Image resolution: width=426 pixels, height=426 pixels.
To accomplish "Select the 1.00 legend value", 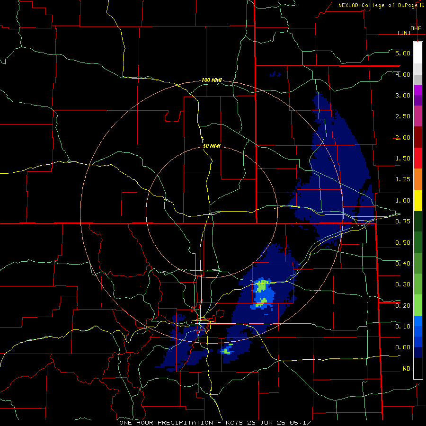I will point(403,201).
